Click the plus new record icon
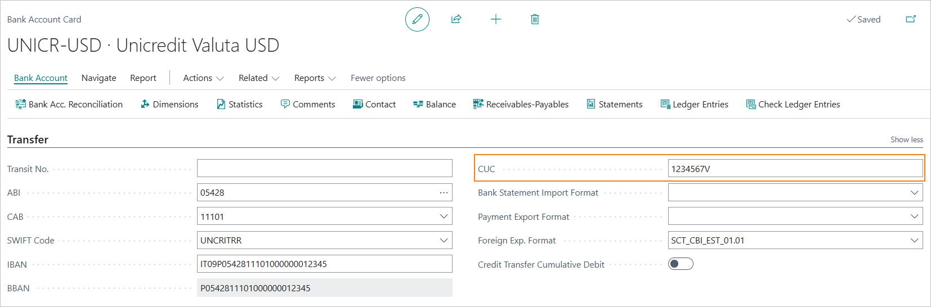Screen dimensions: 931x307 (495, 20)
